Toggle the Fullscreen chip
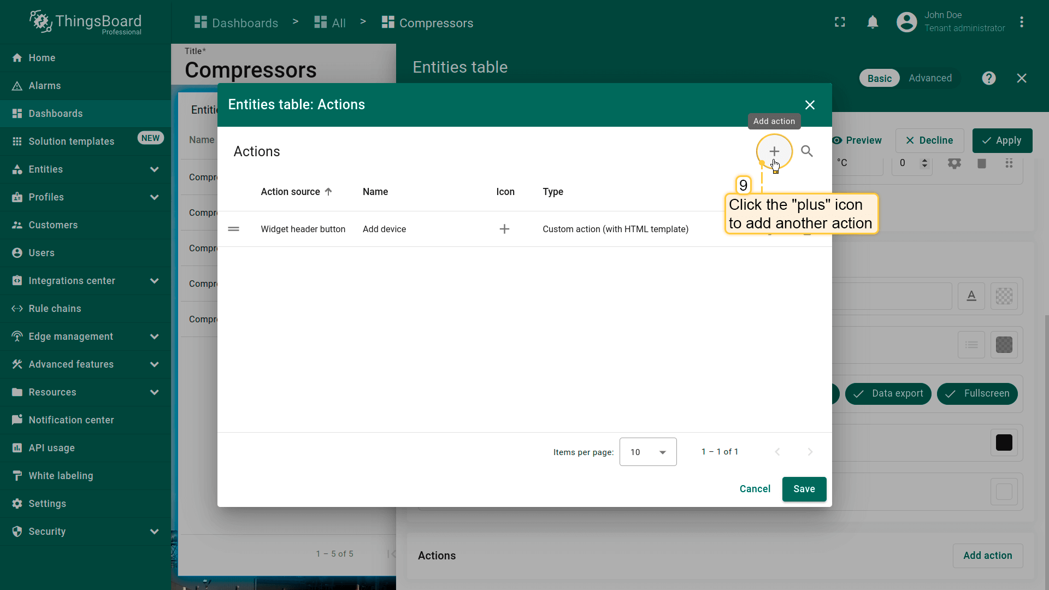The height and width of the screenshot is (590, 1049). click(x=977, y=393)
